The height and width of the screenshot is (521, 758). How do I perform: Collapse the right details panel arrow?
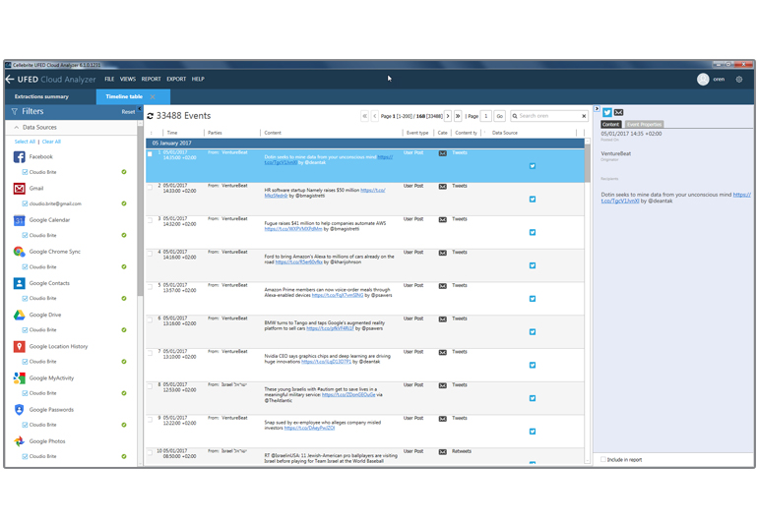click(597, 109)
